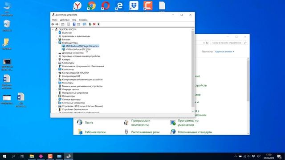Click the Disable device down-arrow icon
Screen dimensions: 285x160
click(x=98, y=24)
